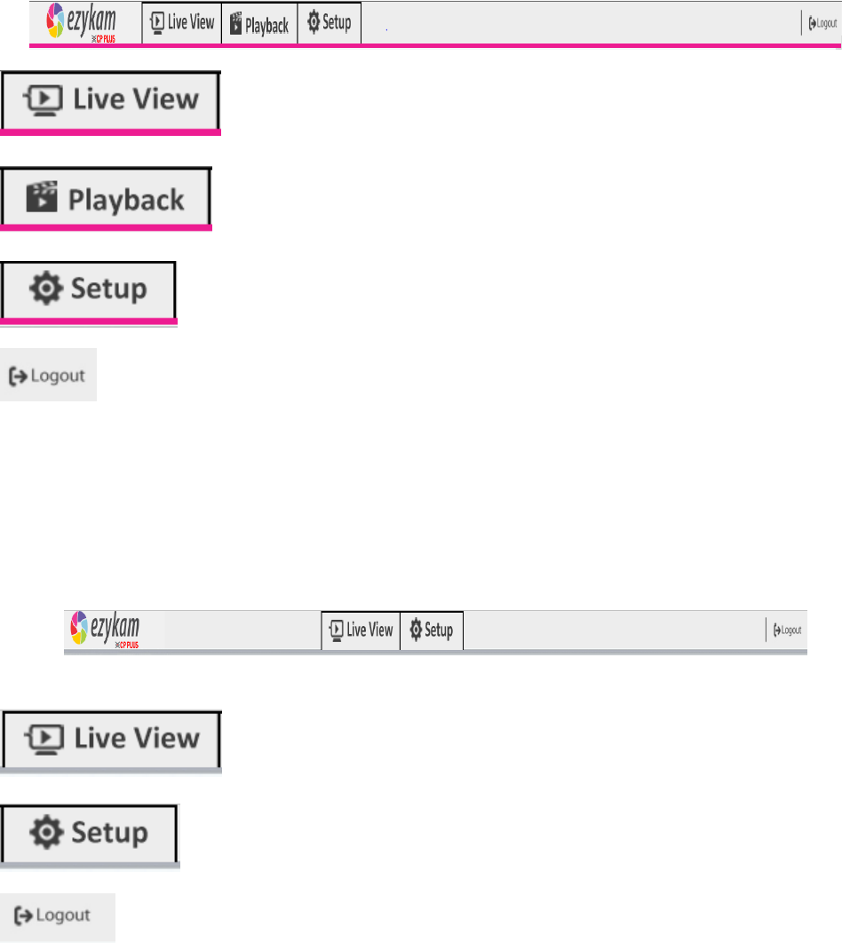Open Live View tab in pink-underlined navbar

tap(182, 23)
